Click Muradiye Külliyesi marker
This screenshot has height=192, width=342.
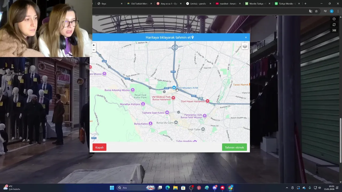click(x=143, y=104)
